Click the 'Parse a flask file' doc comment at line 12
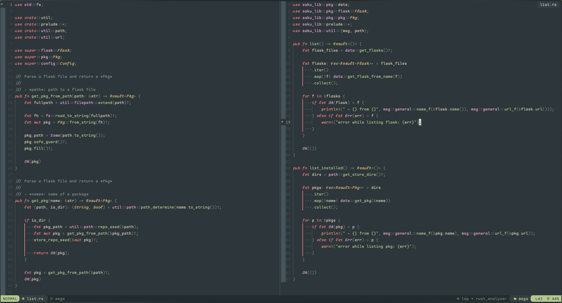This screenshot has width=562, height=303. [64, 76]
